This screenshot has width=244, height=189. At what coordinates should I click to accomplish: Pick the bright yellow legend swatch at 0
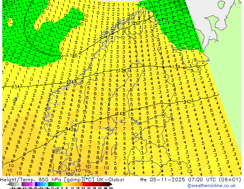pyautogui.click(x=63, y=184)
